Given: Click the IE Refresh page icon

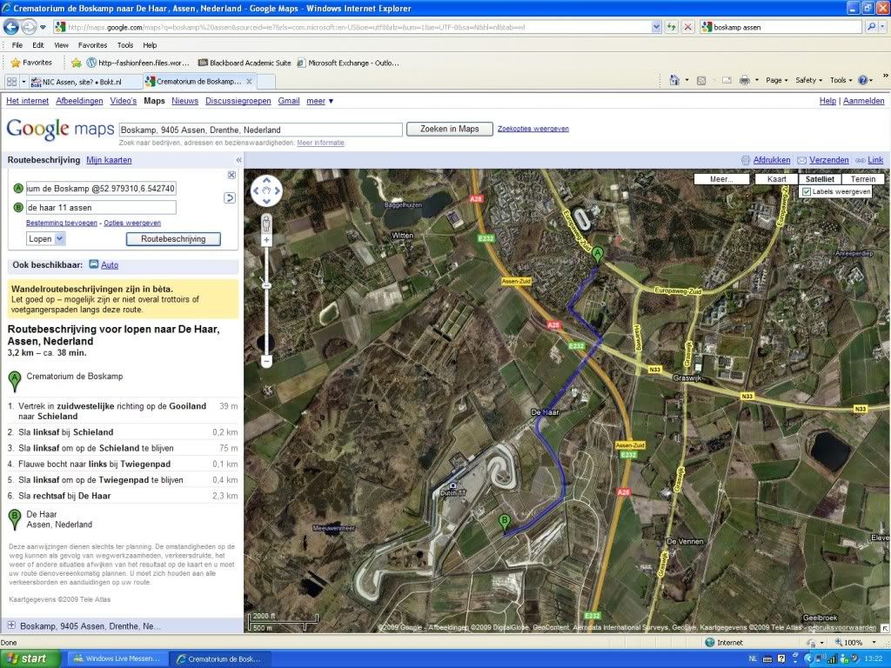Looking at the screenshot, I should [671, 27].
